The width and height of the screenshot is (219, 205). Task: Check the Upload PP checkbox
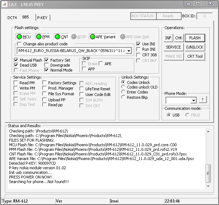click(x=44, y=99)
